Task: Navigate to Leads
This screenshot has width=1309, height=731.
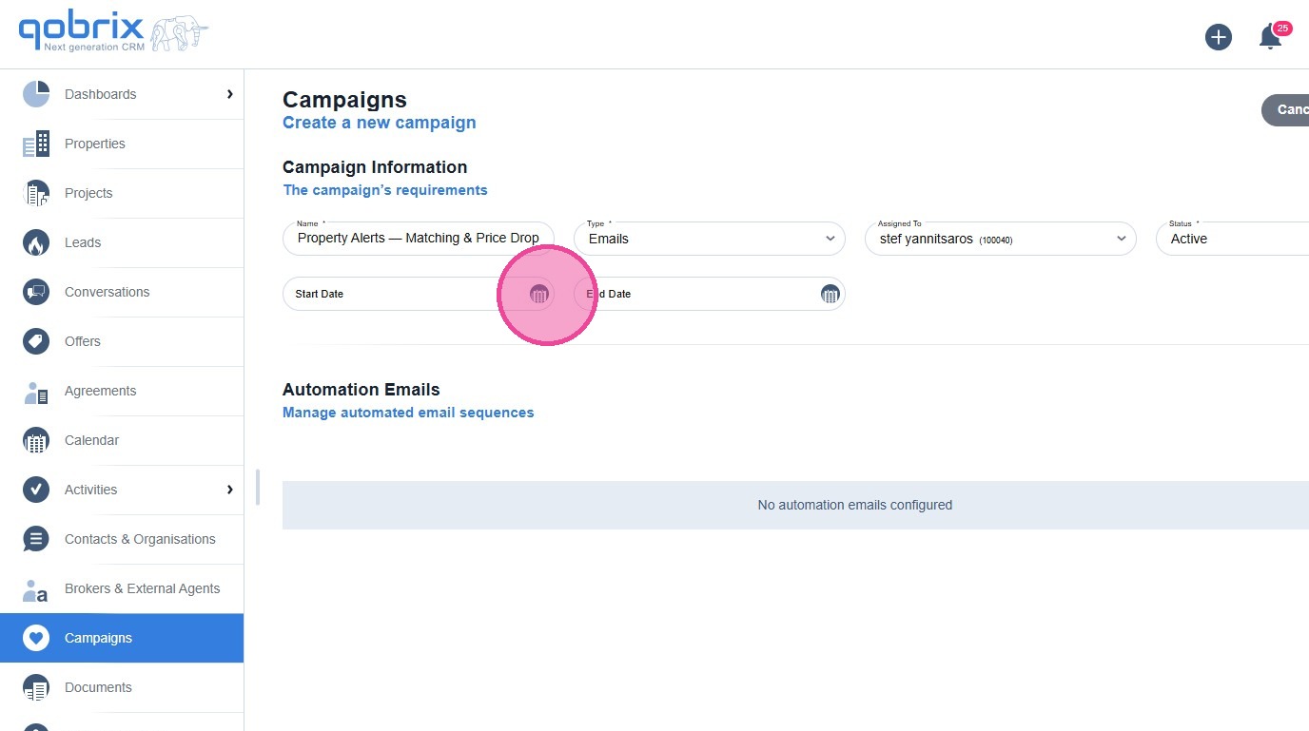Action: [x=122, y=242]
